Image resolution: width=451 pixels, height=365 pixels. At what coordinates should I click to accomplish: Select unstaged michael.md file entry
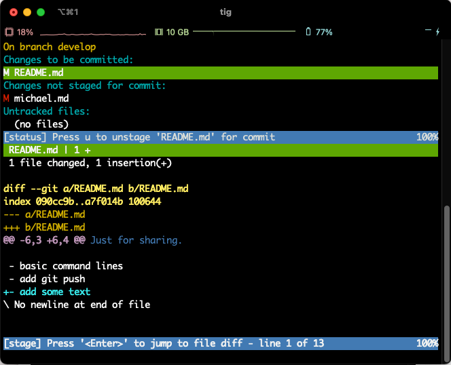[41, 98]
